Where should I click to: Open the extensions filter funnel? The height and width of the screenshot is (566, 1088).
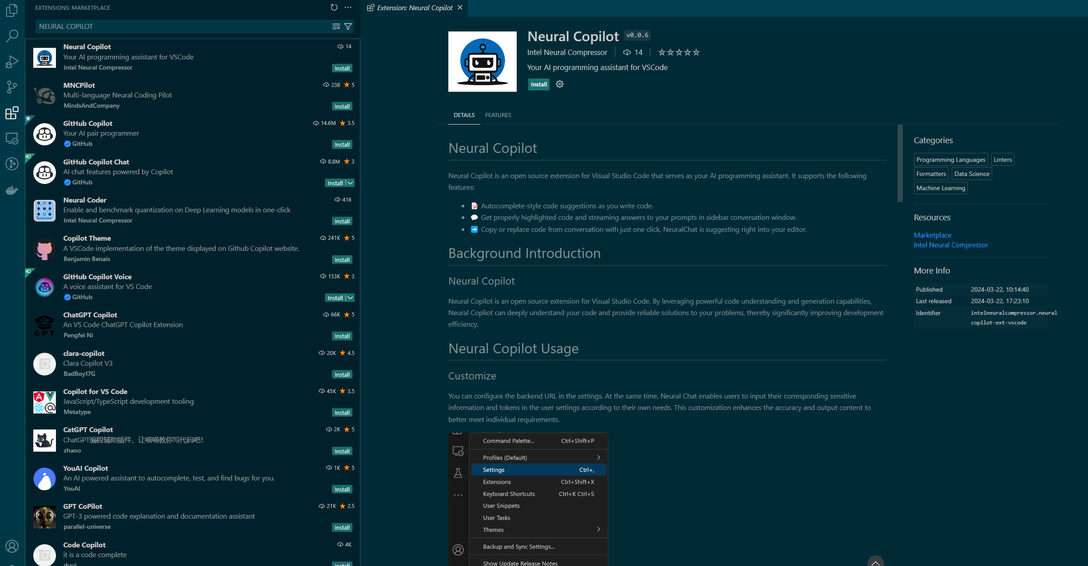click(348, 26)
